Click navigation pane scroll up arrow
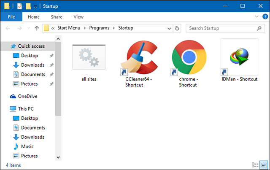 tap(58, 39)
